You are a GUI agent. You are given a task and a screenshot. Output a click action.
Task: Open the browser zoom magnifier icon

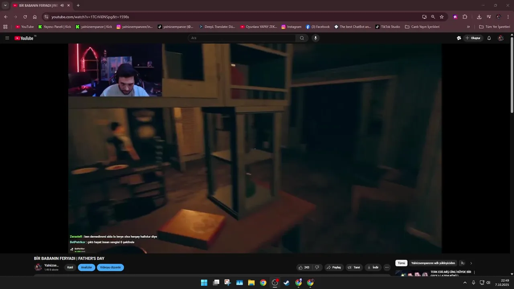pos(433,17)
